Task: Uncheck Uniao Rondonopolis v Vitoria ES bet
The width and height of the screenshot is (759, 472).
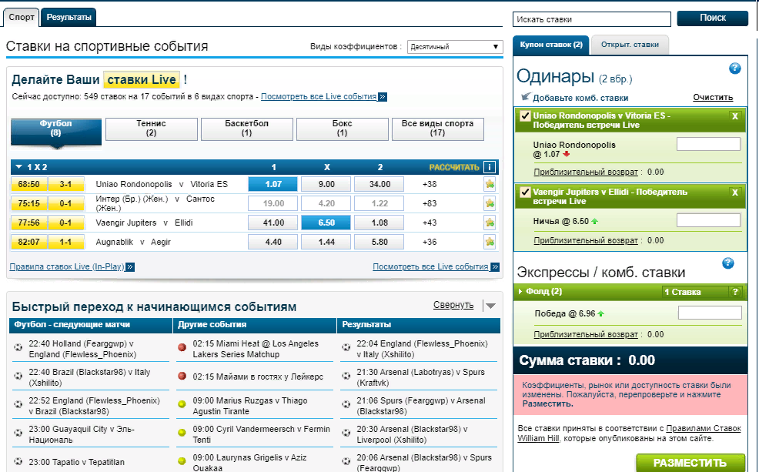Action: pyautogui.click(x=526, y=116)
